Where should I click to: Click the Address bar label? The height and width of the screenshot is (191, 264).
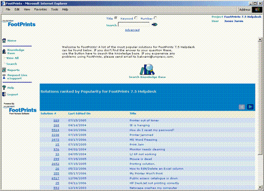244,10
